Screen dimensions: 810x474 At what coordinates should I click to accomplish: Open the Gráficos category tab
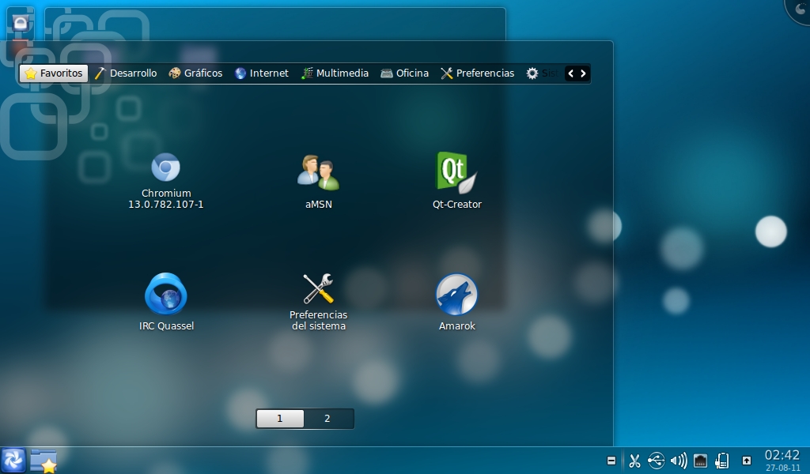tap(196, 73)
